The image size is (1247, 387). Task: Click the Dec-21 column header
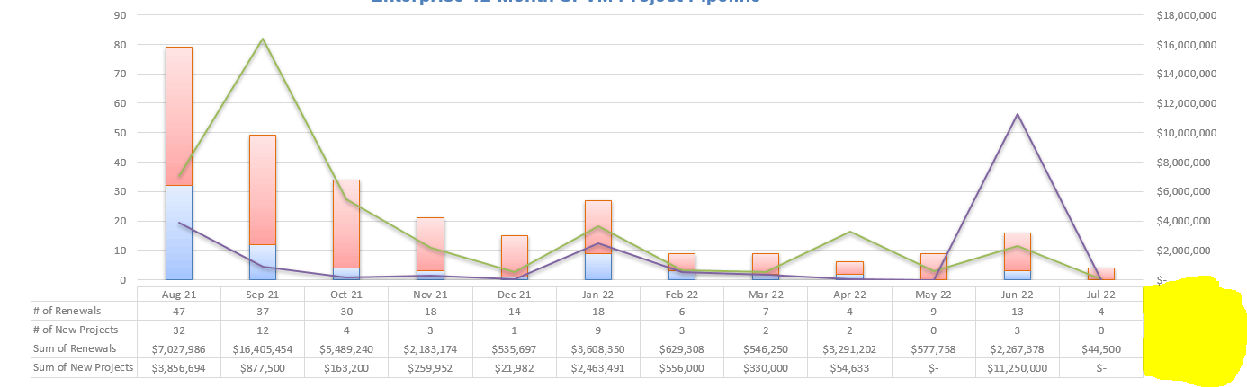click(515, 294)
